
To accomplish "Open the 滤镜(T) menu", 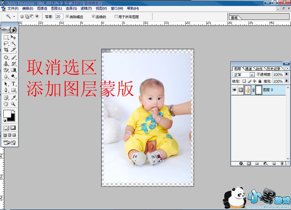I will coord(86,9).
